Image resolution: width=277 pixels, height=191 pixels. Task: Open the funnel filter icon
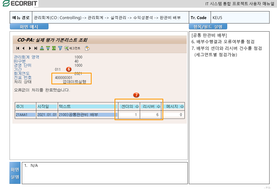click(x=60, y=48)
